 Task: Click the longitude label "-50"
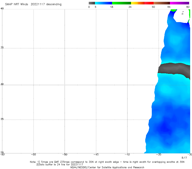point(65,154)
